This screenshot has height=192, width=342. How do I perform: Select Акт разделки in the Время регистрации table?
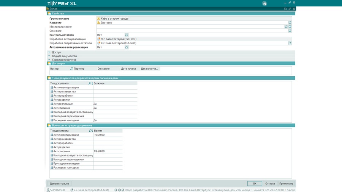pyautogui.click(x=62, y=147)
